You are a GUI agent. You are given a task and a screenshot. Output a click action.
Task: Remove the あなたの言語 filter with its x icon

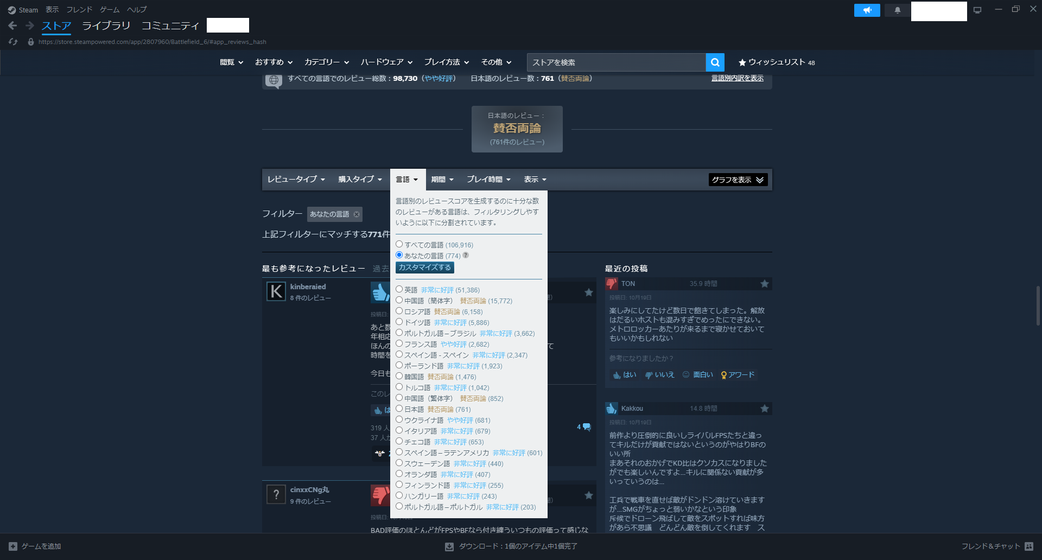click(357, 214)
